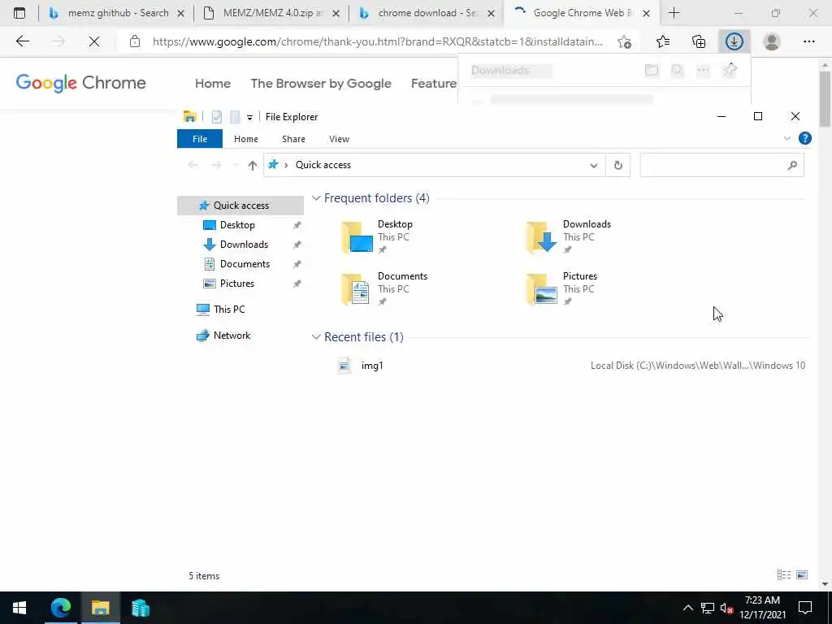Click the Edge page vertical scrollbar

825,100
